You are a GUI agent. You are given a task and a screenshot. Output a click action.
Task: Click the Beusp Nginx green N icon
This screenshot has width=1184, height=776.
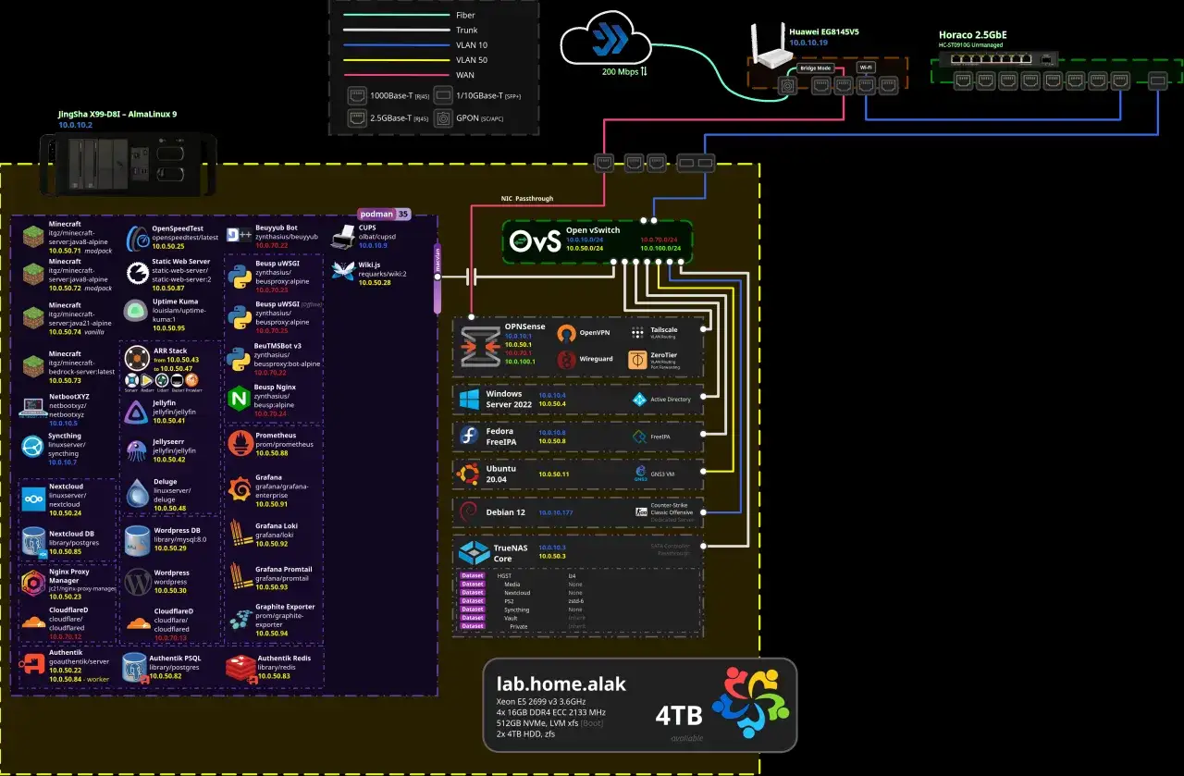tap(240, 400)
